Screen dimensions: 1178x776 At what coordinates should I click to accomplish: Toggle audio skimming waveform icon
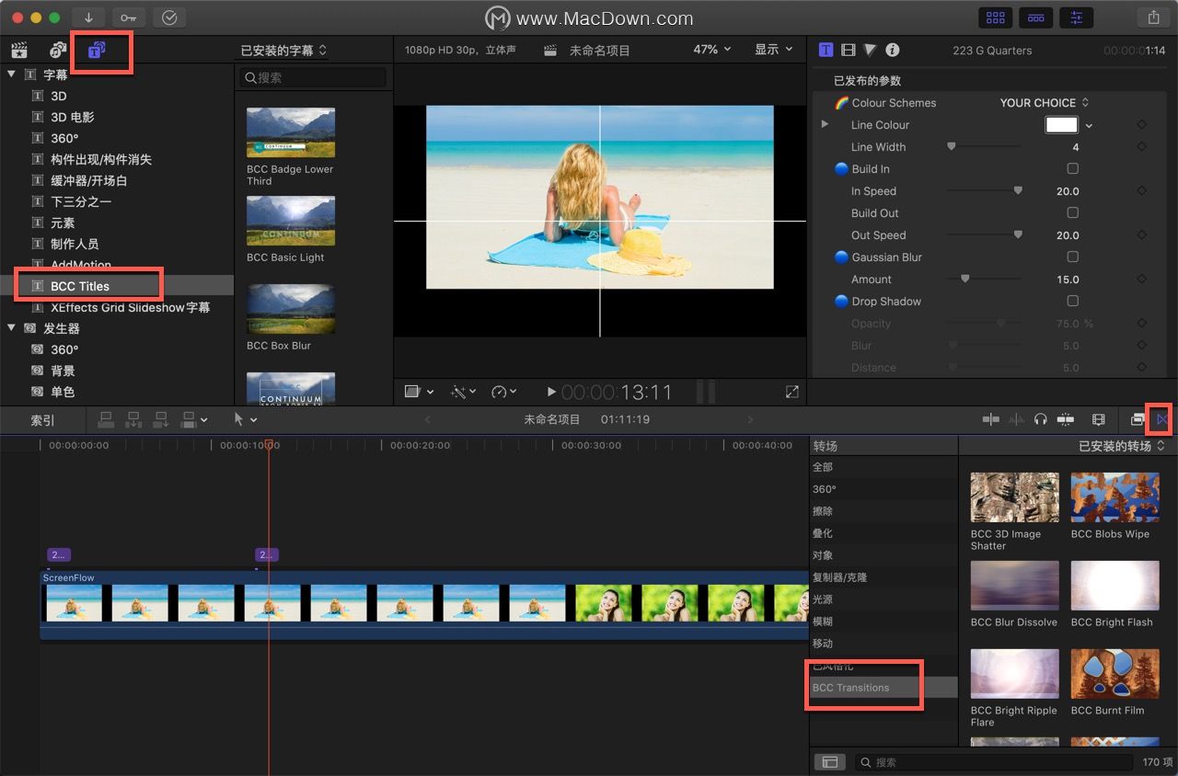click(1016, 419)
